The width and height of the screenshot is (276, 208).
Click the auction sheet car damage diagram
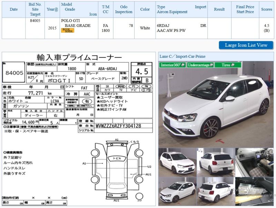point(117,170)
